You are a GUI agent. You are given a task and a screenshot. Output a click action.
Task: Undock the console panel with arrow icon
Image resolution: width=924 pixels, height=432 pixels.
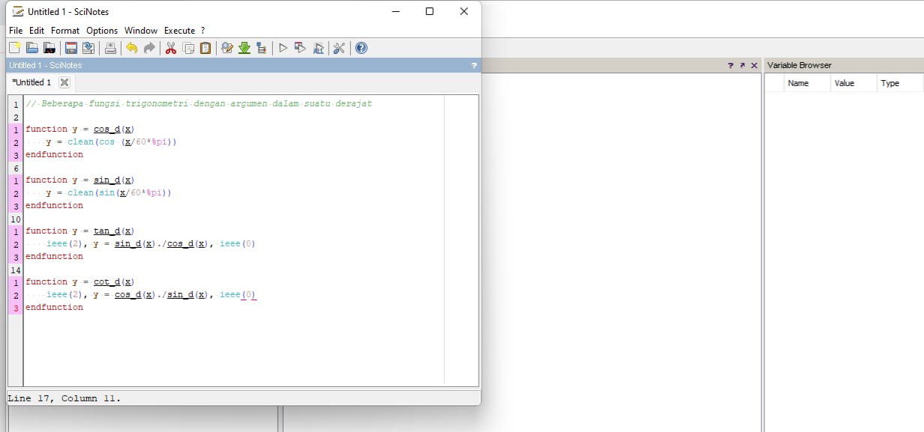click(x=742, y=65)
